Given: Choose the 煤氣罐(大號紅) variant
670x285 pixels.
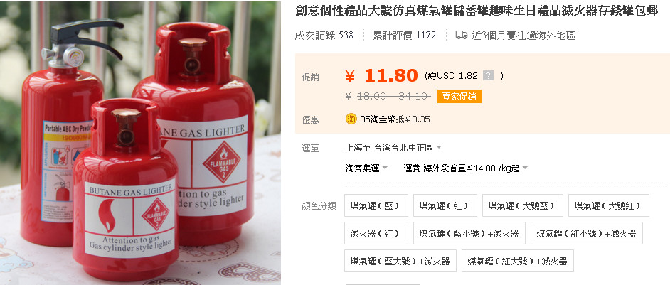Looking at the screenshot, I should 608,205.
